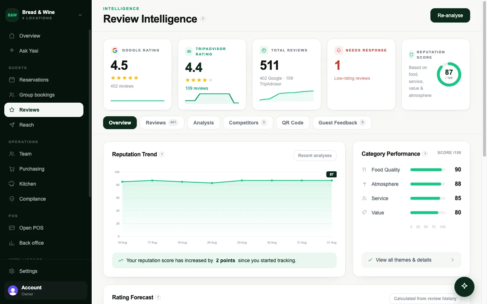The image size is (487, 304).
Task: Click the Google logo on rating card
Action: tap(115, 50)
